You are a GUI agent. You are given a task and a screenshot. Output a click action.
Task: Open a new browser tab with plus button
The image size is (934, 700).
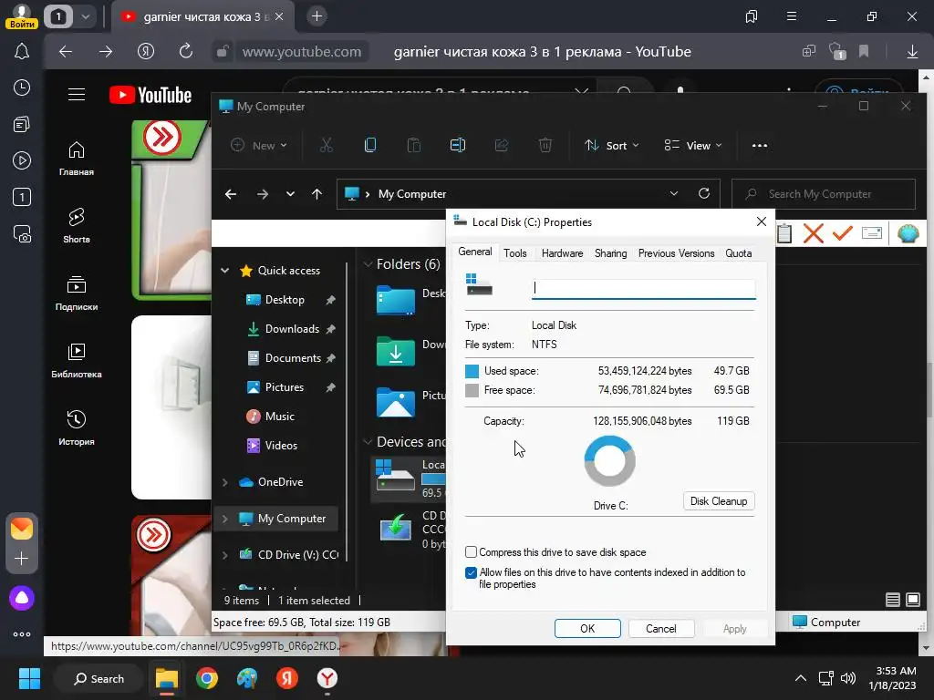pos(317,16)
